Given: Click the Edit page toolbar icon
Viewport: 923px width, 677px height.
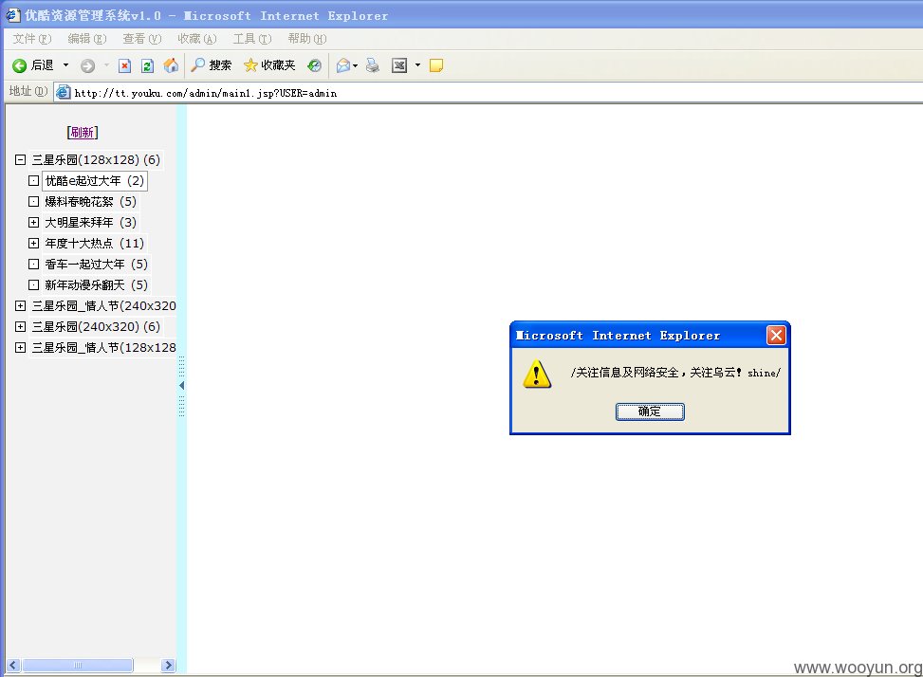Looking at the screenshot, I should [399, 65].
